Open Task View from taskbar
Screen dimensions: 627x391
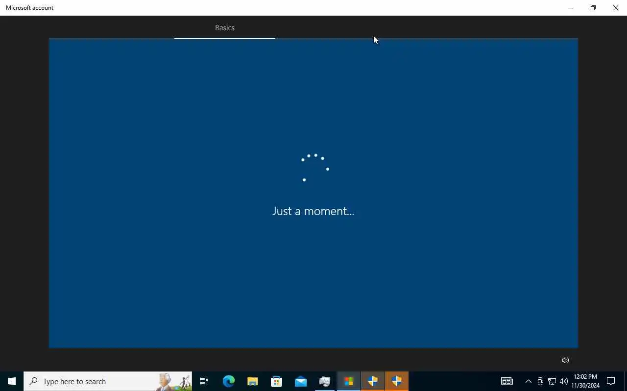[x=204, y=381]
